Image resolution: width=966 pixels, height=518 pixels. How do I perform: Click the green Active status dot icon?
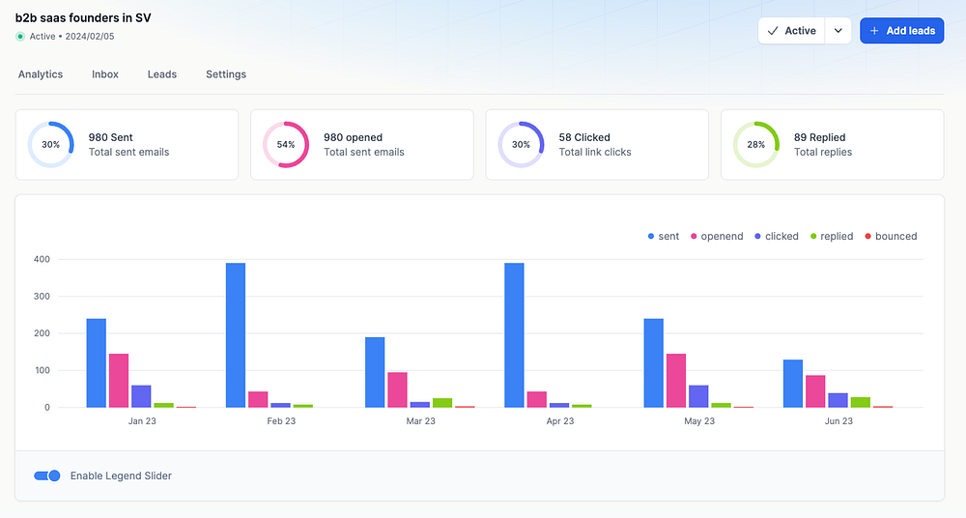(x=20, y=37)
